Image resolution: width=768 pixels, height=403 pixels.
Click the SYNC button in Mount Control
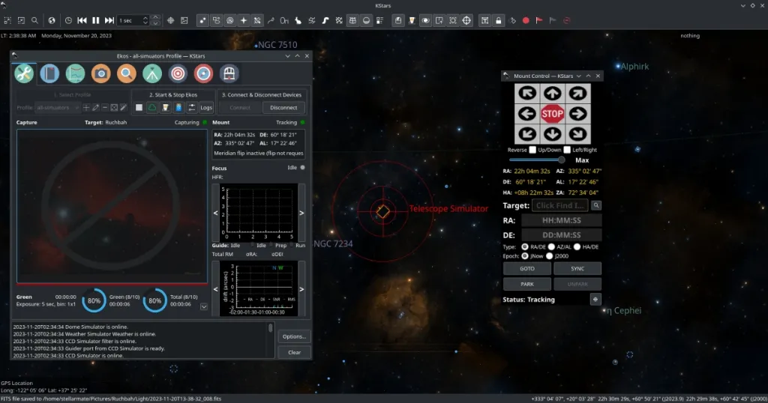coord(577,268)
